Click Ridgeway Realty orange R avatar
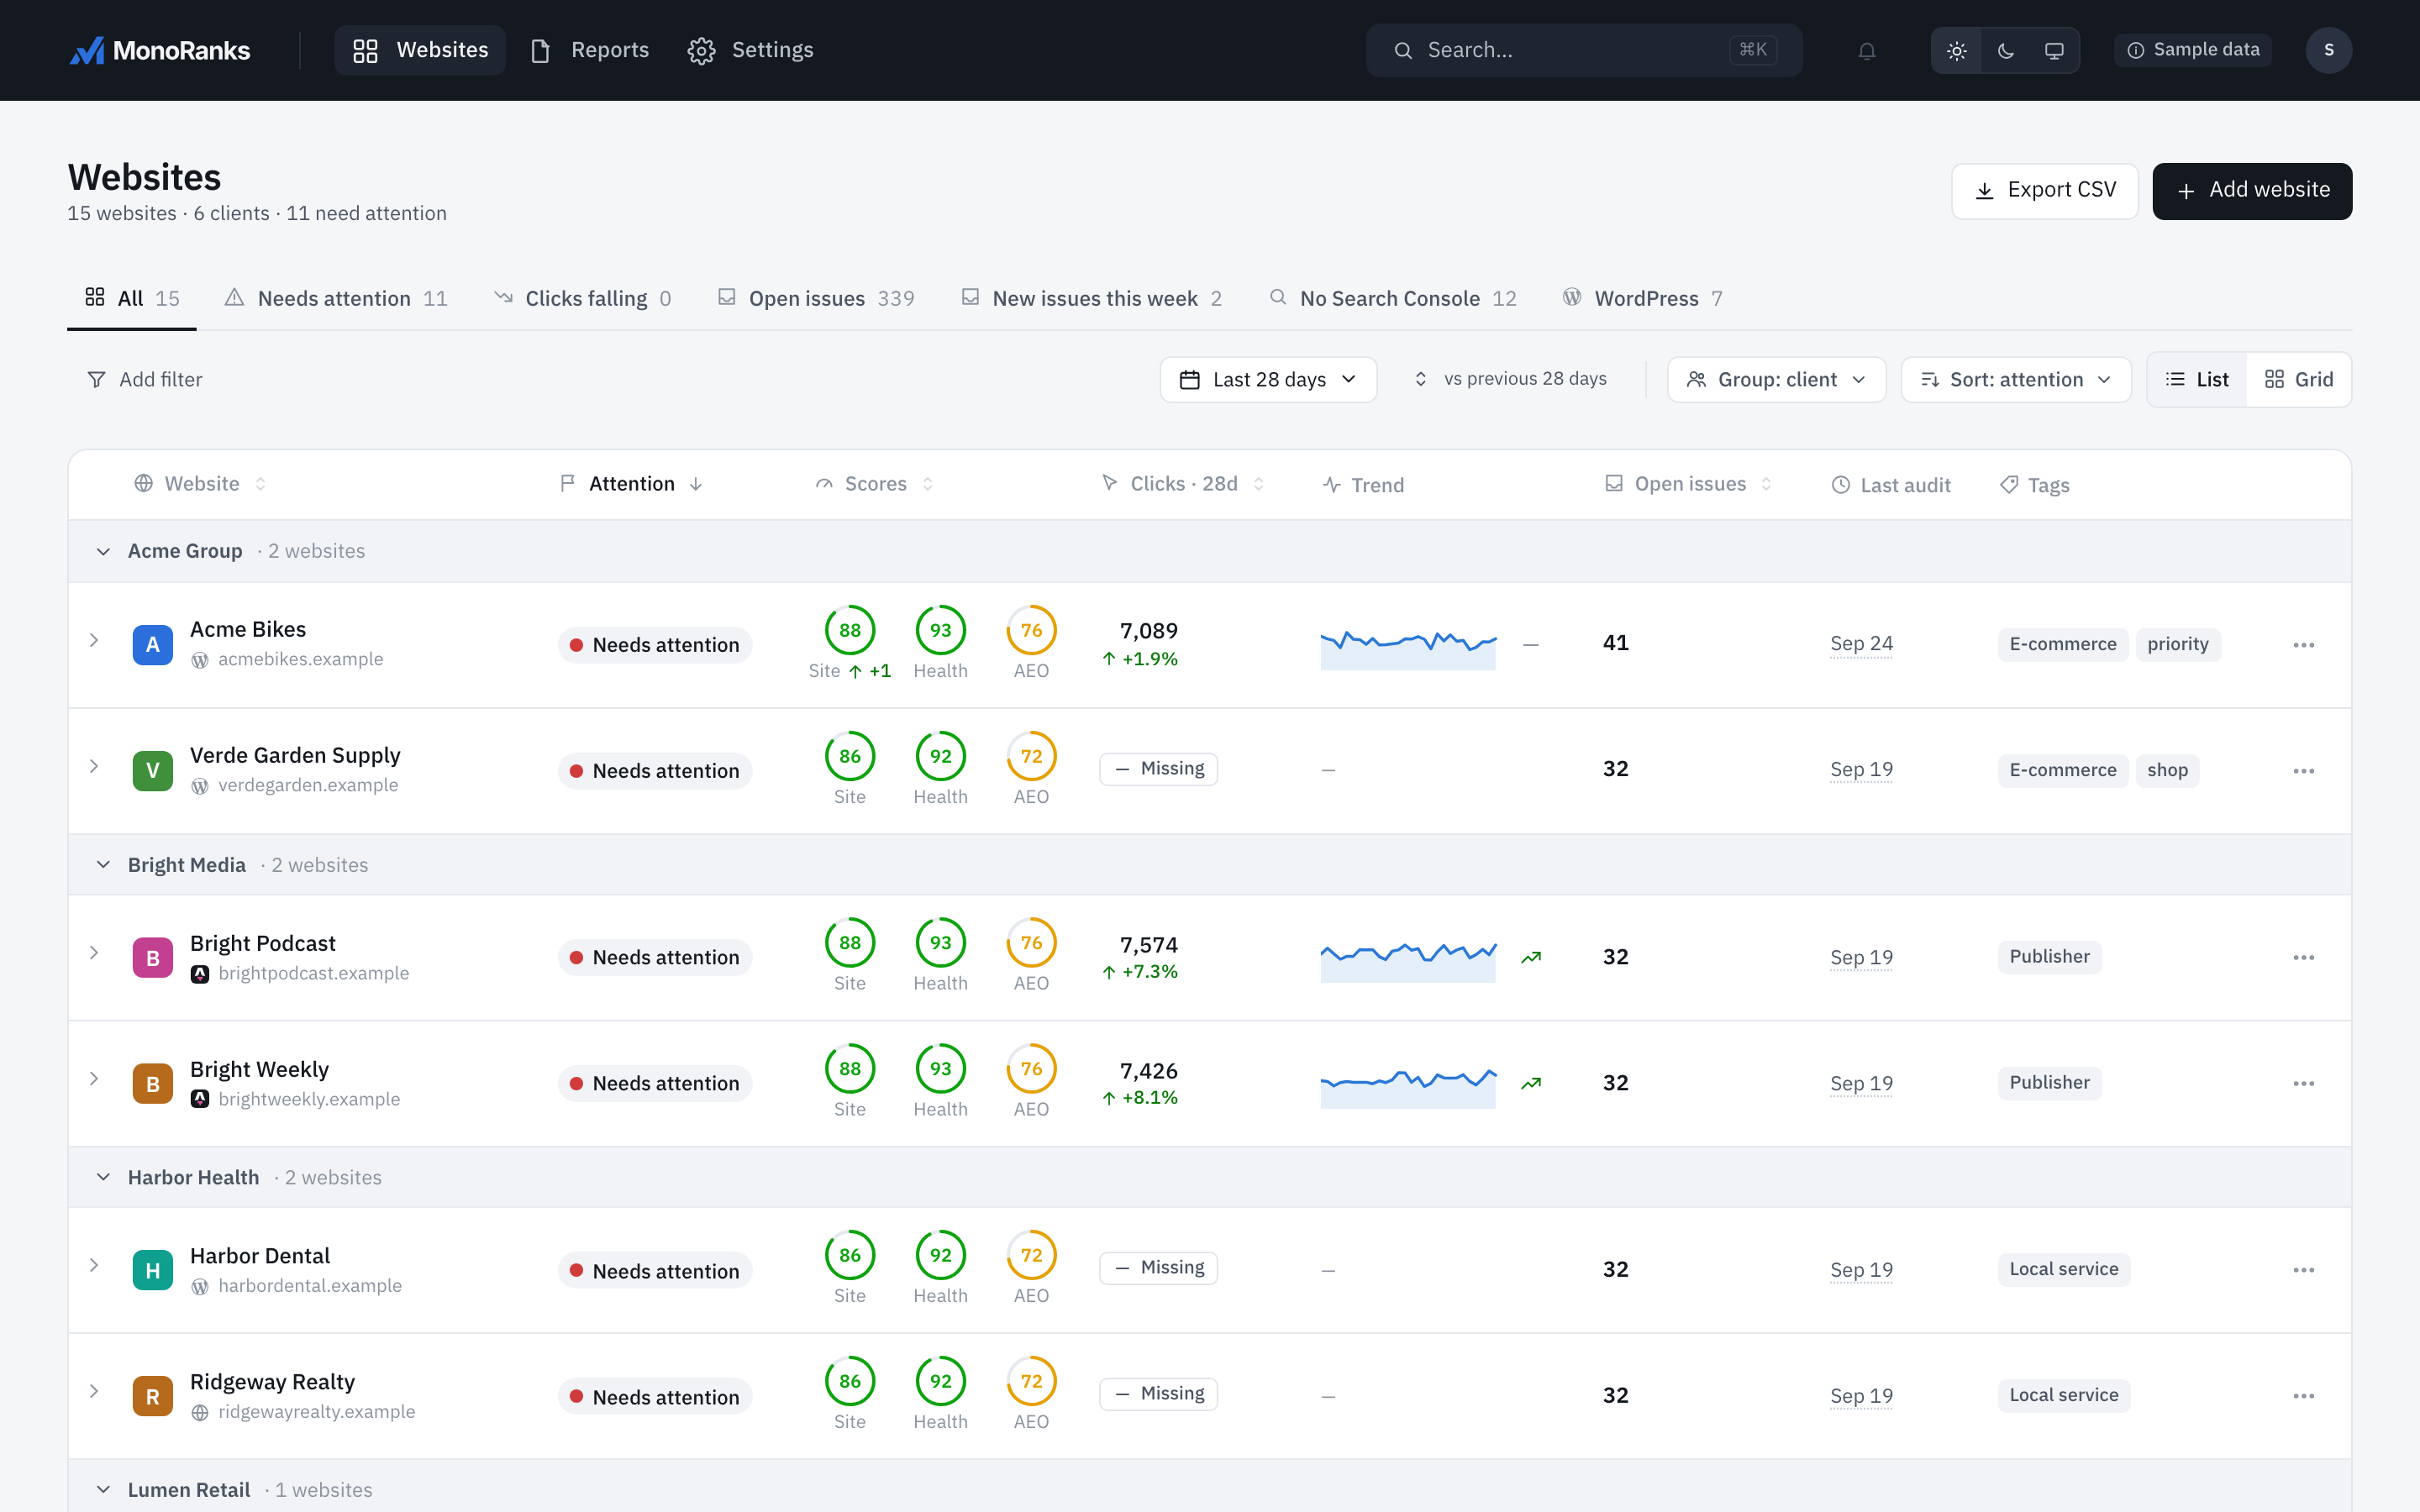Screen dimensions: 2420x1512 (x=153, y=1396)
